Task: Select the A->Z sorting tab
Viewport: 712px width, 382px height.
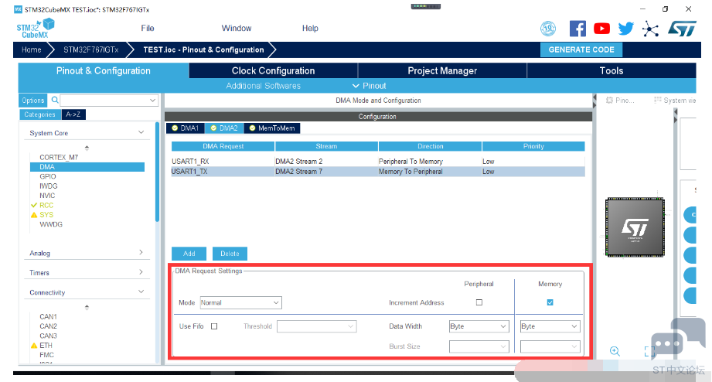Action: tap(73, 114)
